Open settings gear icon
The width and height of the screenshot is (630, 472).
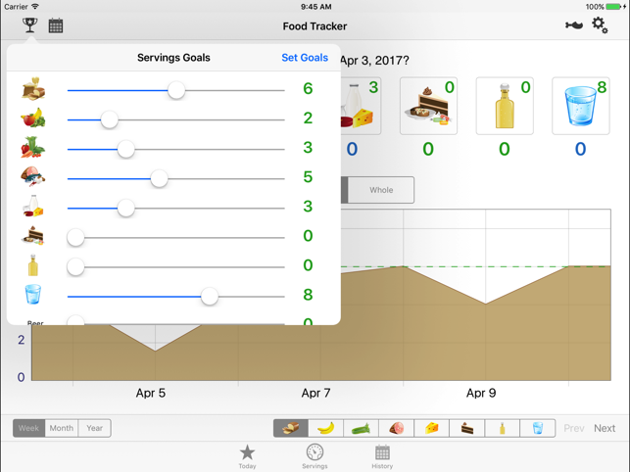(600, 26)
